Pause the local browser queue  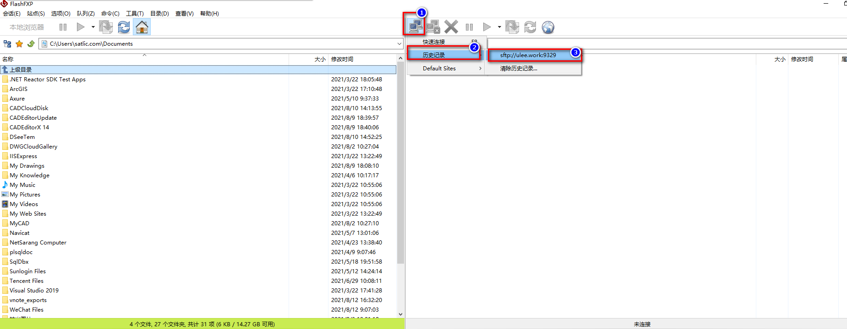pos(63,27)
